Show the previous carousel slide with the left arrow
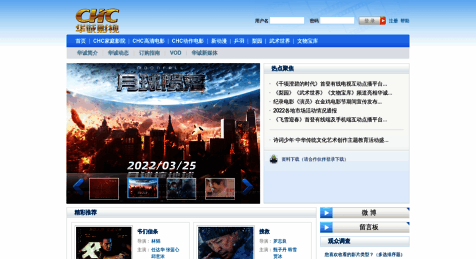 78,187
